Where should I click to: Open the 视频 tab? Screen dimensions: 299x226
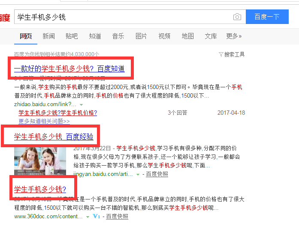[164, 36]
